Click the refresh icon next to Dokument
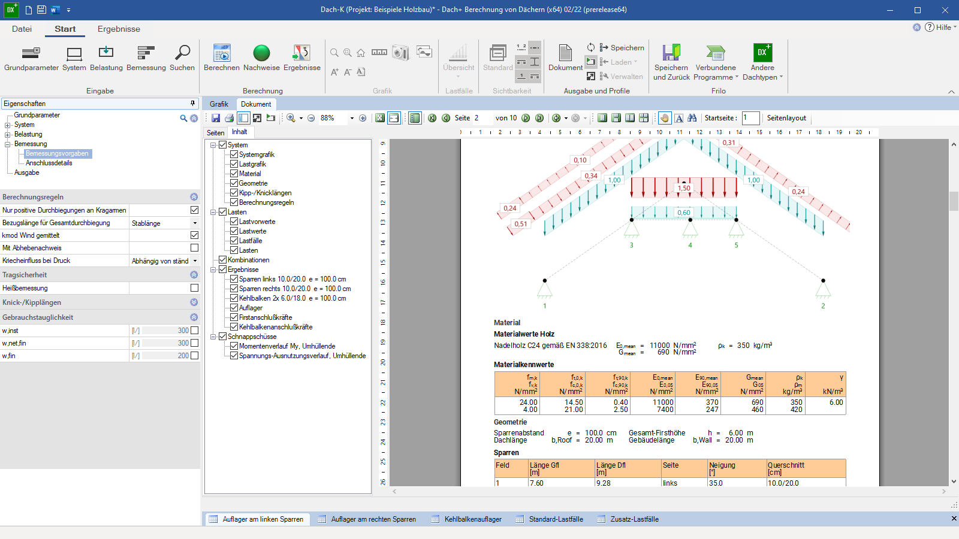 pyautogui.click(x=591, y=47)
